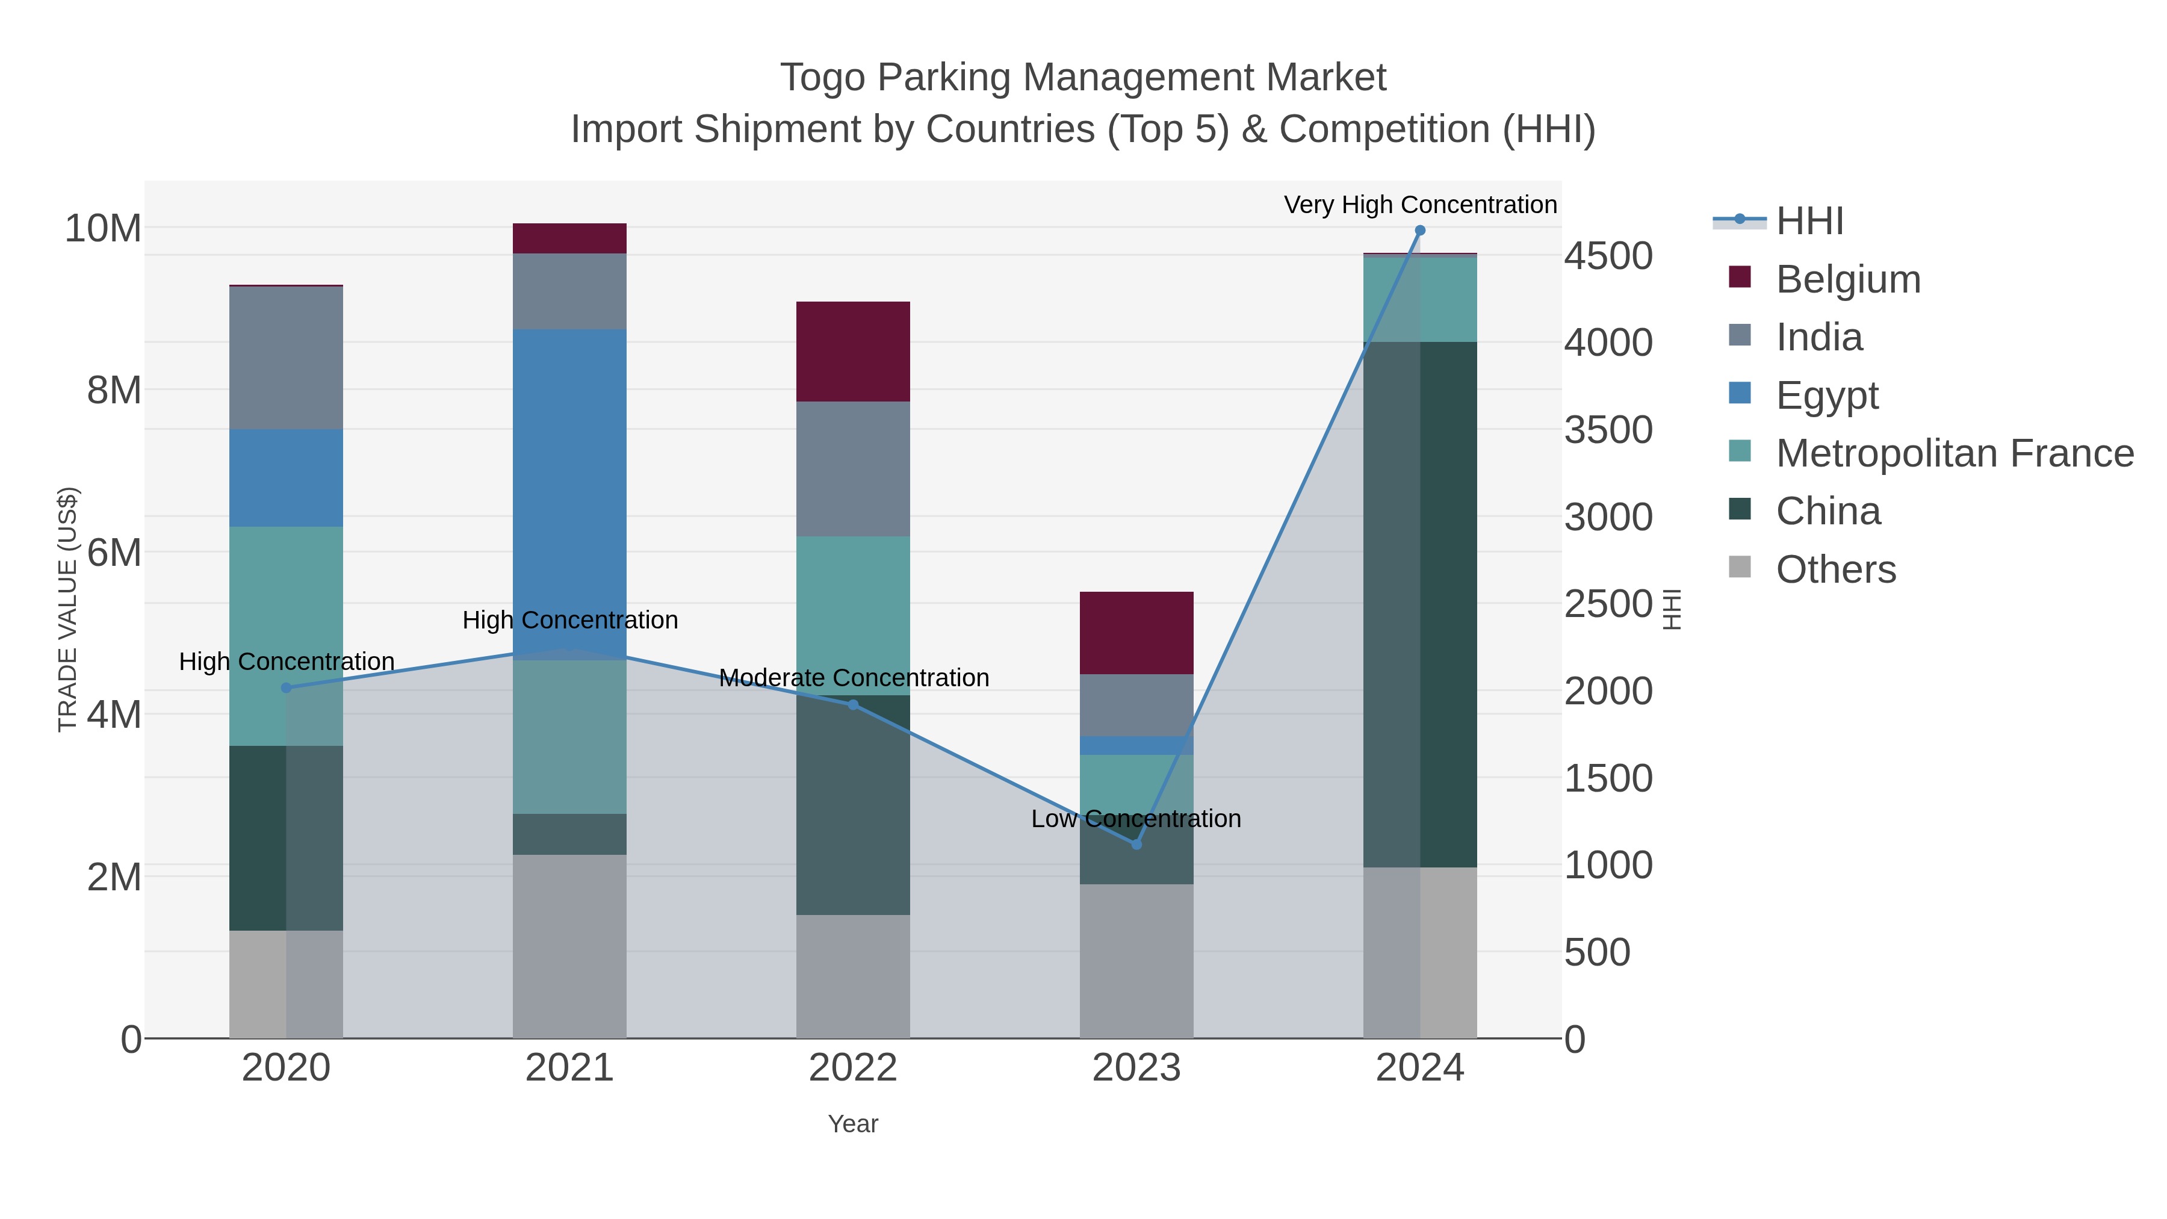Click the 'Low Concentration' annotation

tap(1136, 819)
